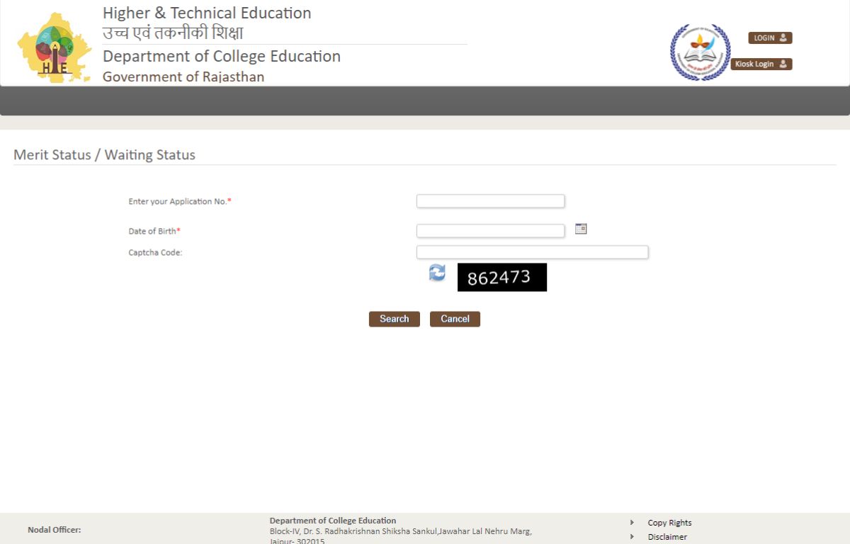Image resolution: width=850 pixels, height=544 pixels.
Task: Refresh the captcha code image
Action: (437, 273)
